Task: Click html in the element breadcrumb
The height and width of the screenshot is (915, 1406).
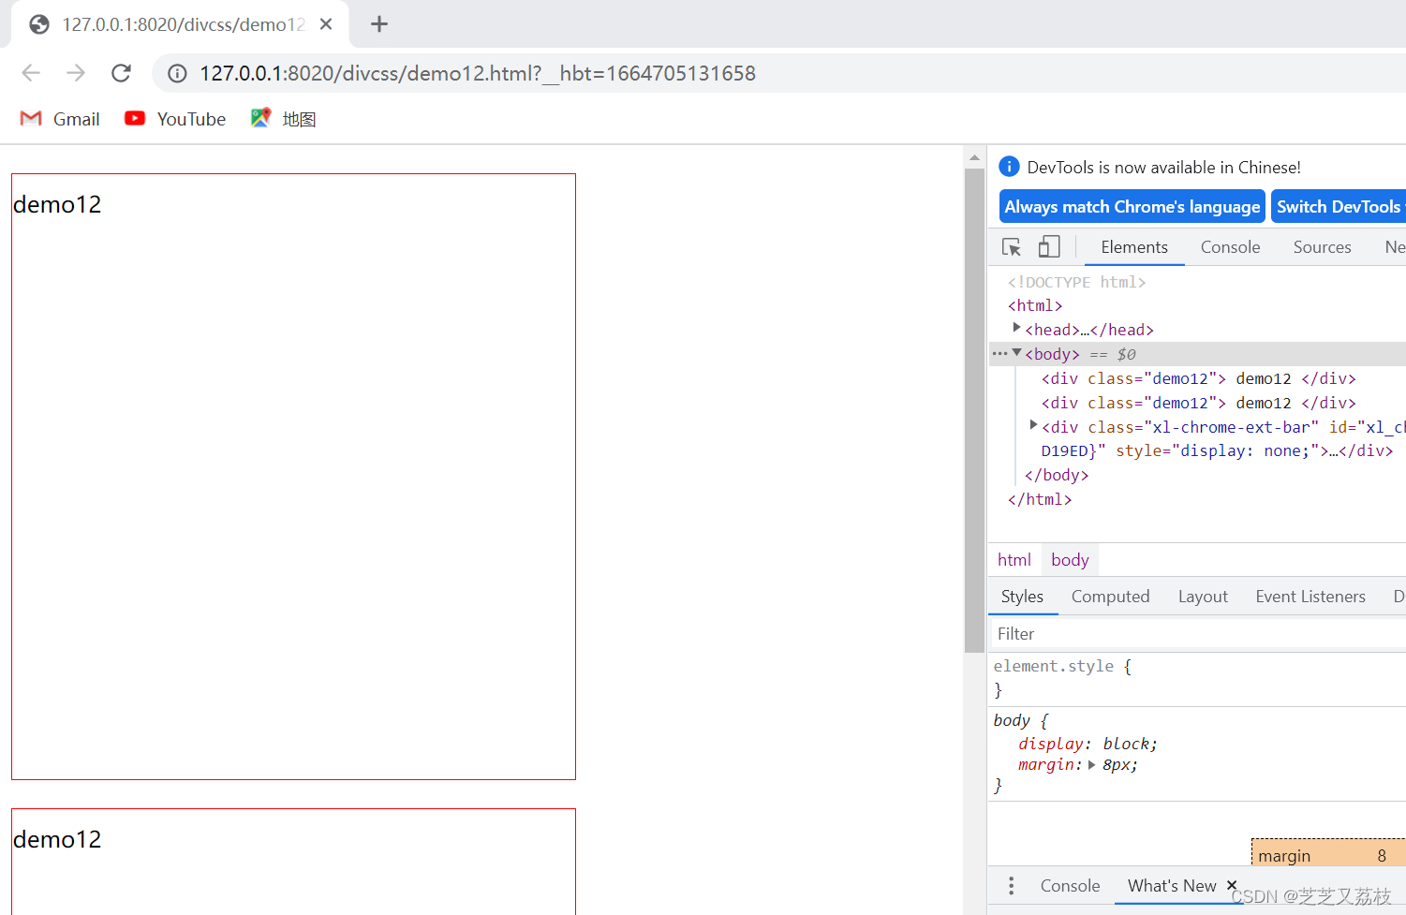Action: (x=1014, y=560)
